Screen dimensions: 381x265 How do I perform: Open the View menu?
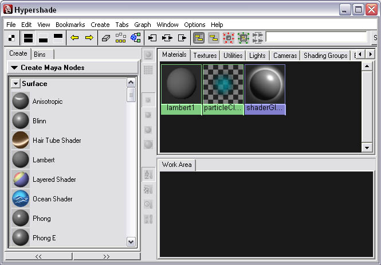[44, 25]
